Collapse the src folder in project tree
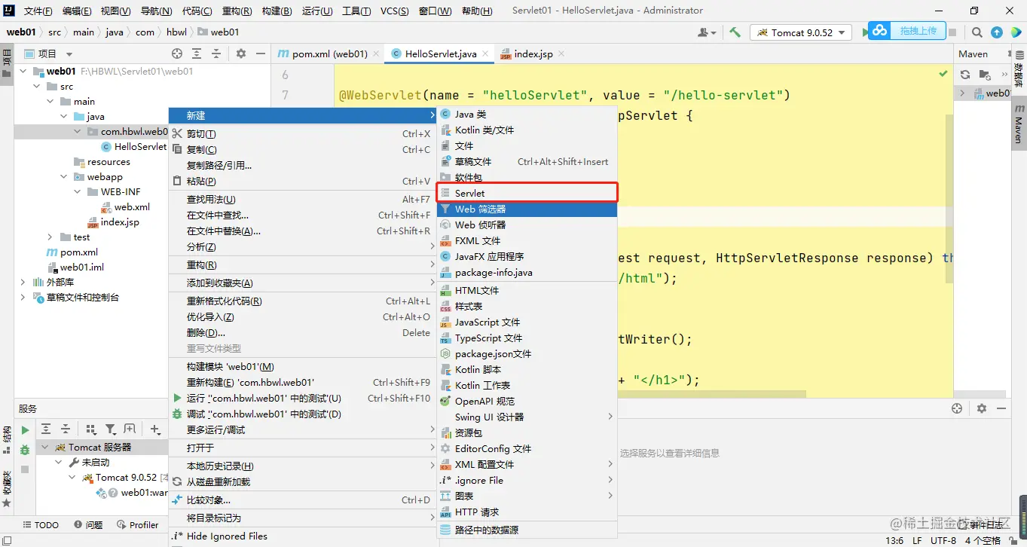 coord(37,87)
